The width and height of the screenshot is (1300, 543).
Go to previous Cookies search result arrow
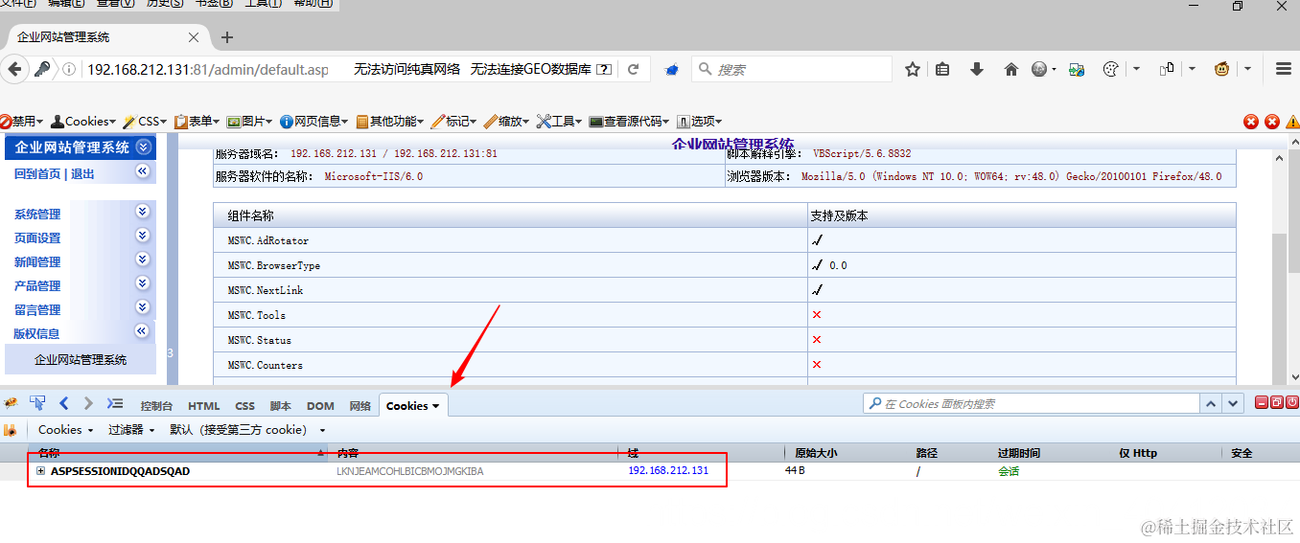point(1212,404)
